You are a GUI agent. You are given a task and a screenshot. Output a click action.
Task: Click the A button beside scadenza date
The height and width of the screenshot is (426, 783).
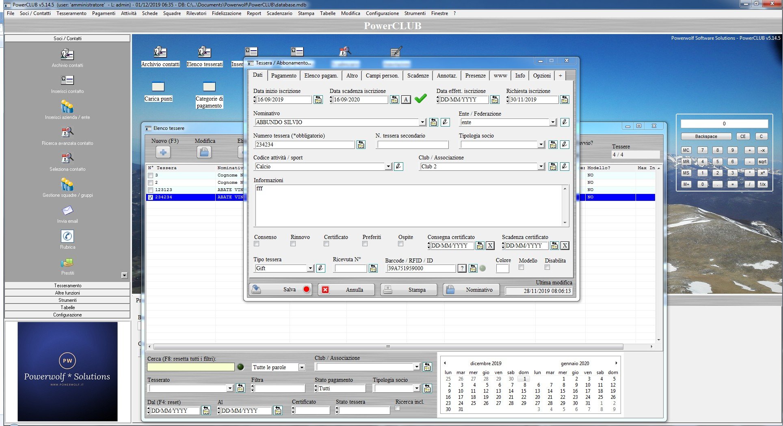point(406,100)
